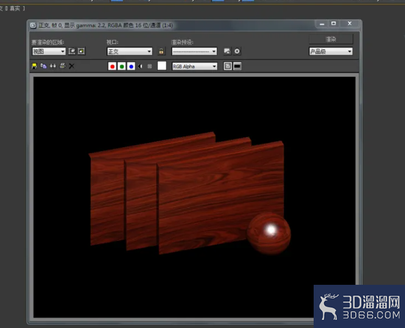
Task: Click the Edit Region icon
Action: [x=72, y=51]
